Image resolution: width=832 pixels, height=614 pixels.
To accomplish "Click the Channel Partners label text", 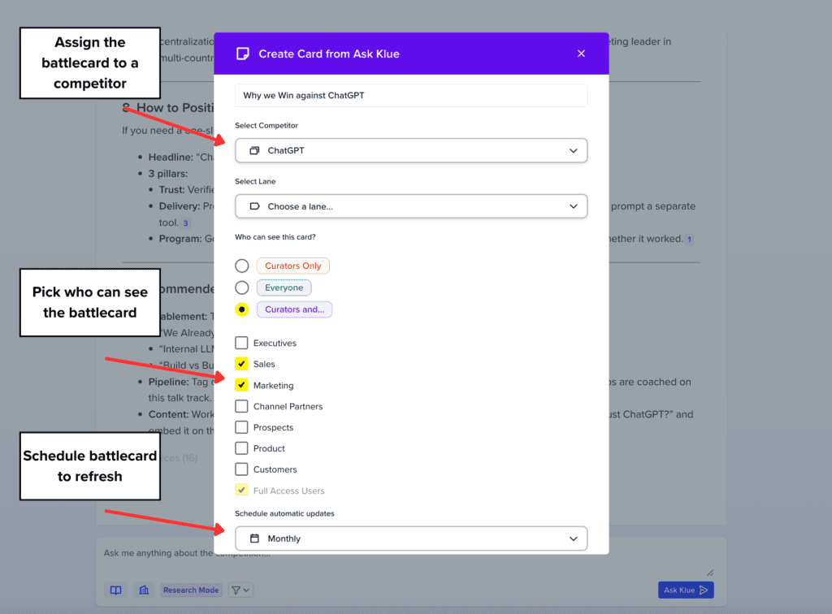I will click(x=288, y=407).
